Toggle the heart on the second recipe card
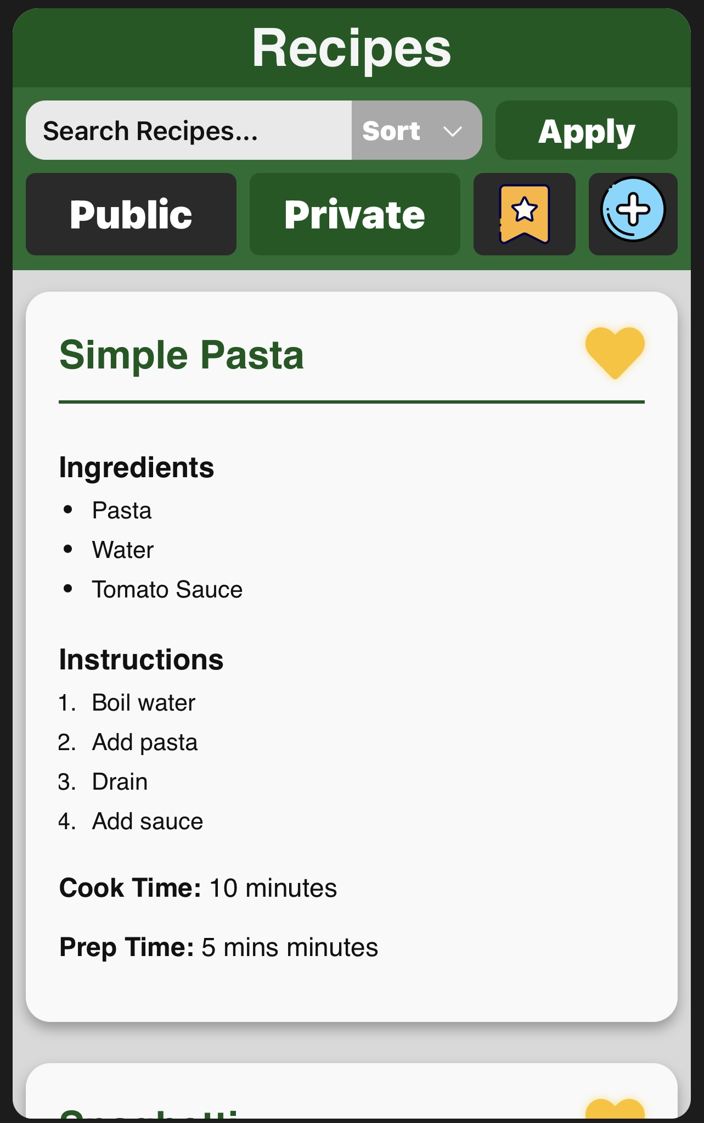The width and height of the screenshot is (704, 1123). [x=615, y=1108]
